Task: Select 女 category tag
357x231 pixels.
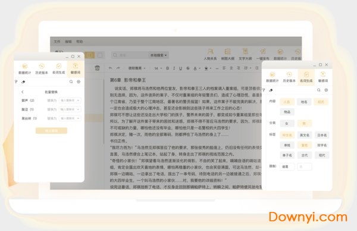Action: pyautogui.click(x=287, y=123)
